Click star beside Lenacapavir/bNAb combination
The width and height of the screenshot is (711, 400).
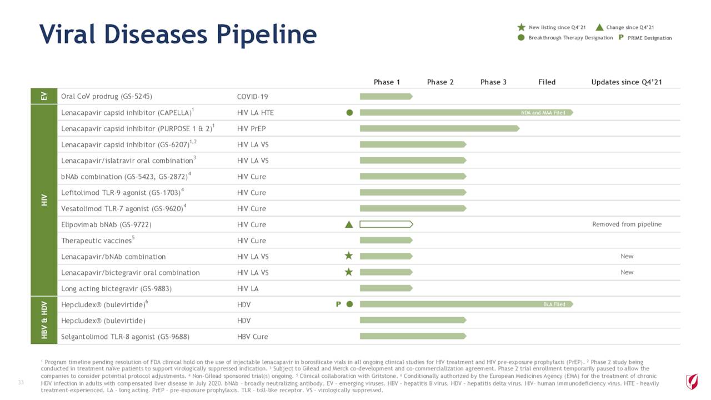[349, 256]
